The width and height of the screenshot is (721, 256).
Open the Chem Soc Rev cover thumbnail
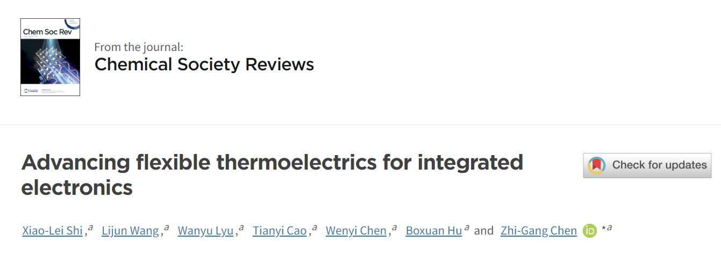tap(51, 57)
